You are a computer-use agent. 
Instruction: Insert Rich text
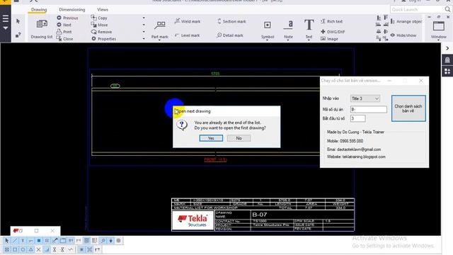pos(332,21)
